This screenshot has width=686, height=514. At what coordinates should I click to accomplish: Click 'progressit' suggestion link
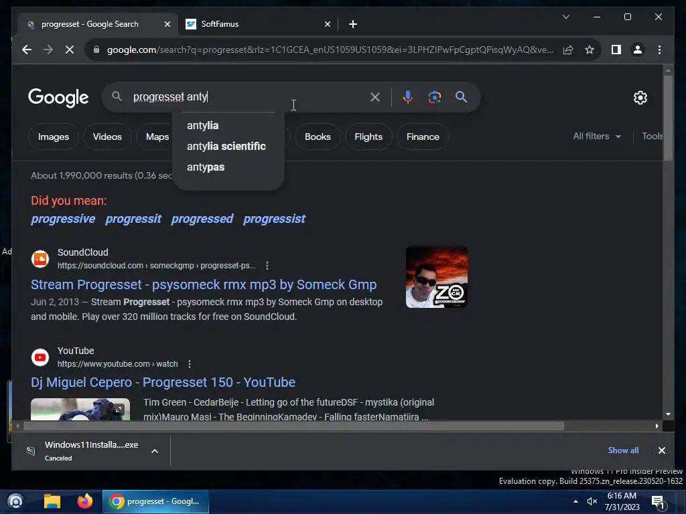tap(133, 219)
